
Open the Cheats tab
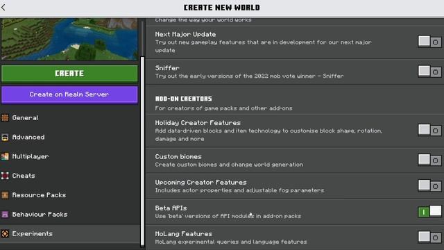70,176
